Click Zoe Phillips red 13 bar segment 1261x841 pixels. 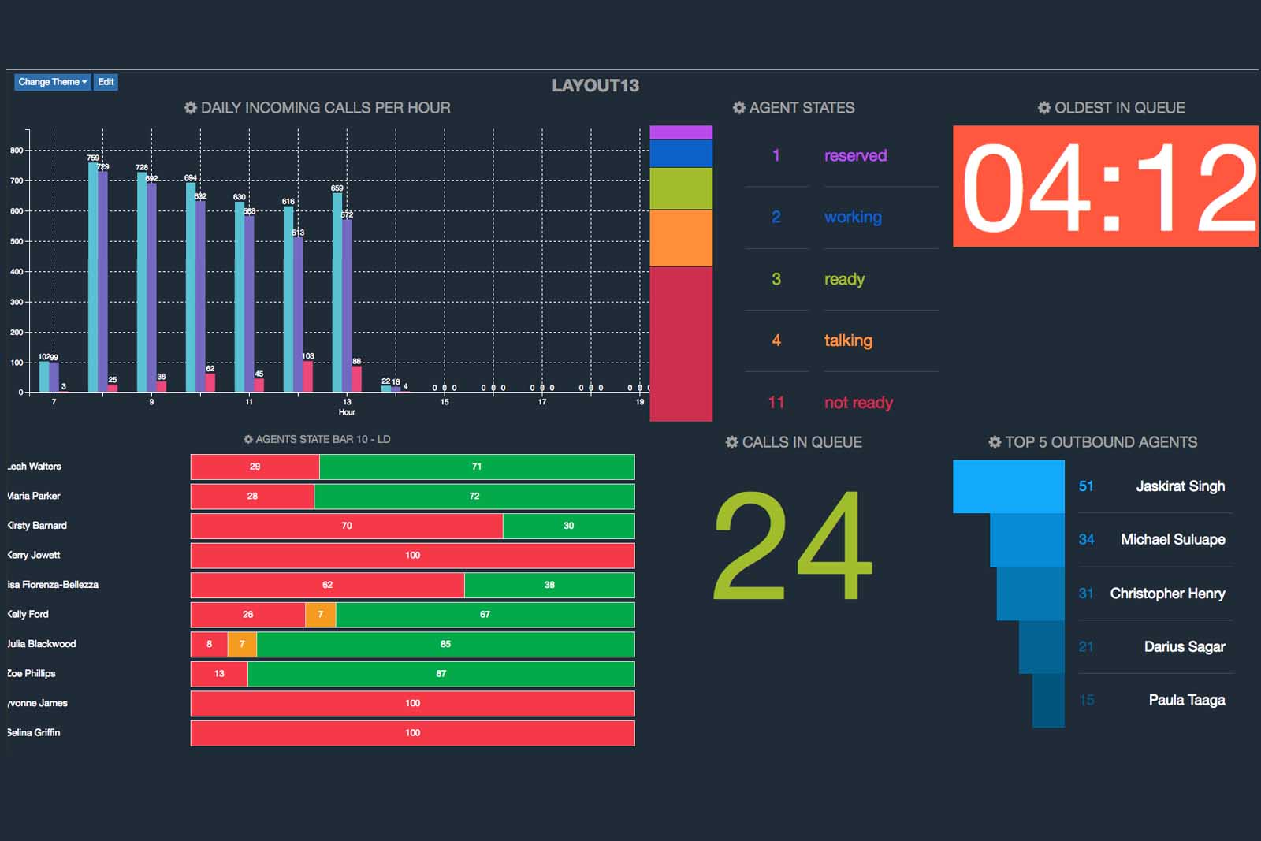[219, 674]
